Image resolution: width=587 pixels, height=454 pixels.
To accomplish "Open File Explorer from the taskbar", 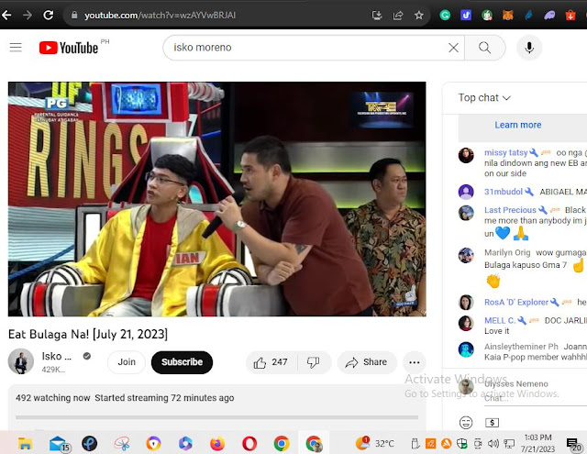I will (x=25, y=444).
